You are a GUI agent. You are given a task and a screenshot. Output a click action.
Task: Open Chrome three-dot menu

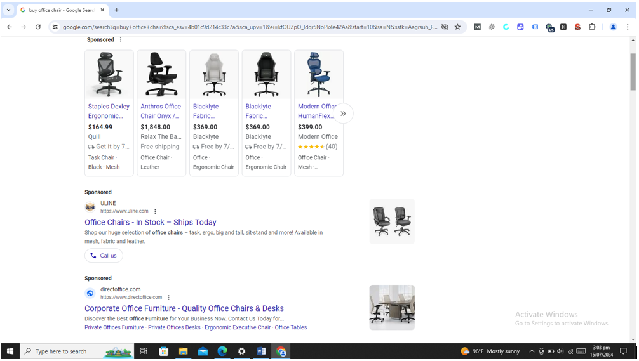point(628,27)
